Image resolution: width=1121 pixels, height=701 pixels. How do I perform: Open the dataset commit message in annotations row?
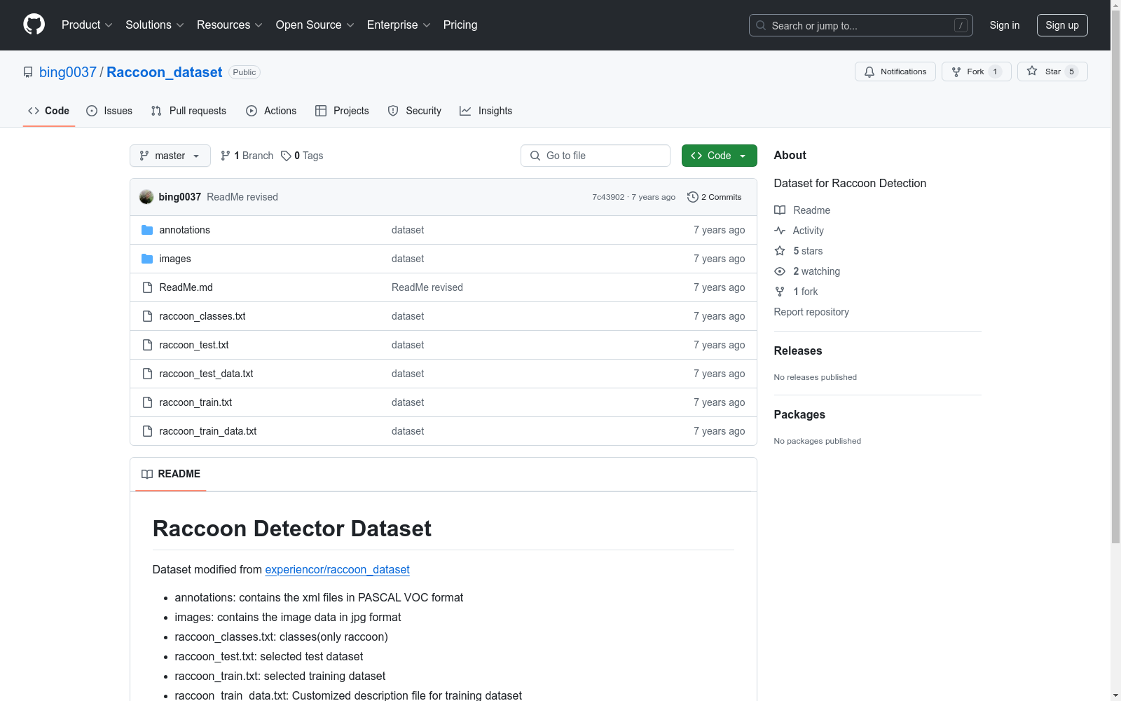[x=408, y=230]
